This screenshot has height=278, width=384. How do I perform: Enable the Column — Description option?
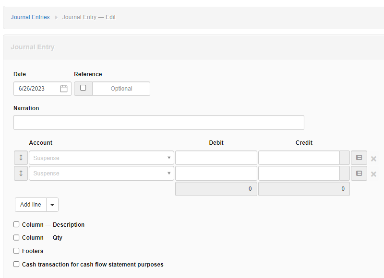point(16,224)
